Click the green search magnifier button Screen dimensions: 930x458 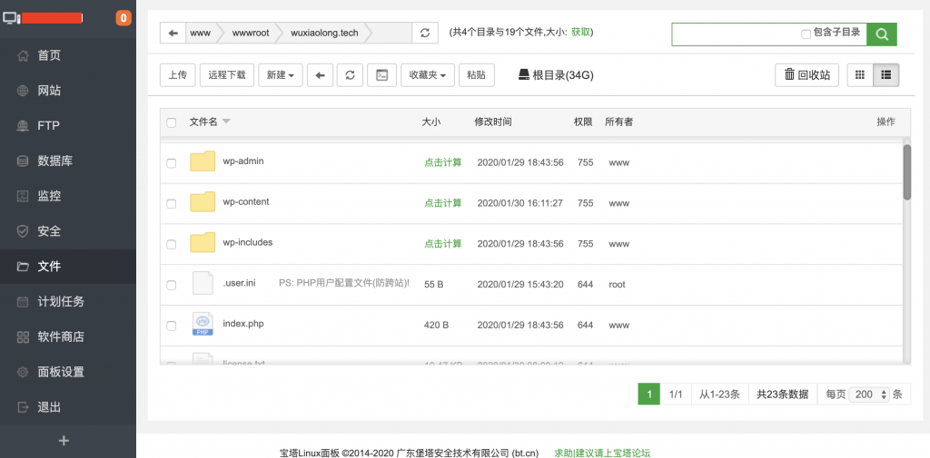(x=881, y=34)
